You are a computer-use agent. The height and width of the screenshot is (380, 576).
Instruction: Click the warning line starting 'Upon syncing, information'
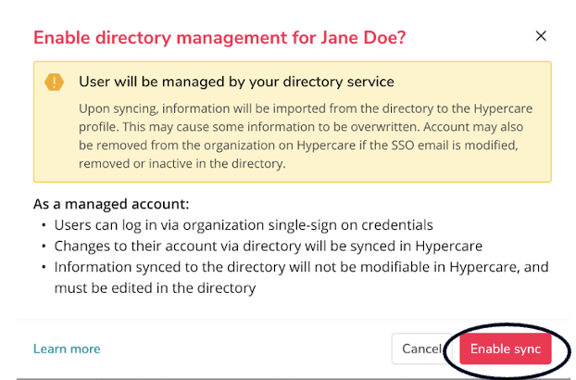click(x=306, y=108)
